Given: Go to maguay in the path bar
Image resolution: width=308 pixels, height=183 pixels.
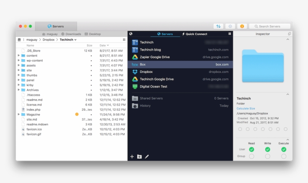Looking at the screenshot, I should [x=32, y=40].
